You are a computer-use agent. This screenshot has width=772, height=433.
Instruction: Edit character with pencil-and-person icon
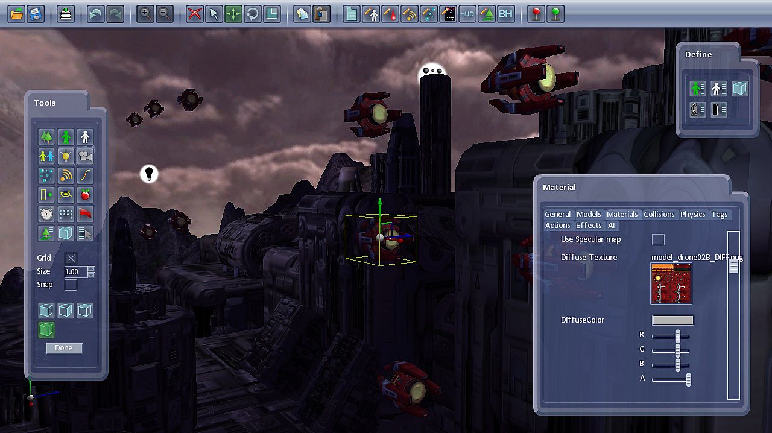pyautogui.click(x=370, y=14)
